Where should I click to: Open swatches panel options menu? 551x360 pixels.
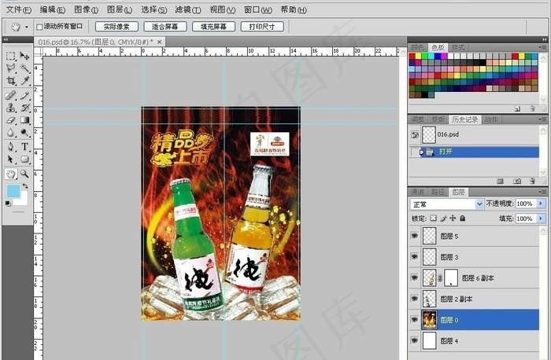542,47
